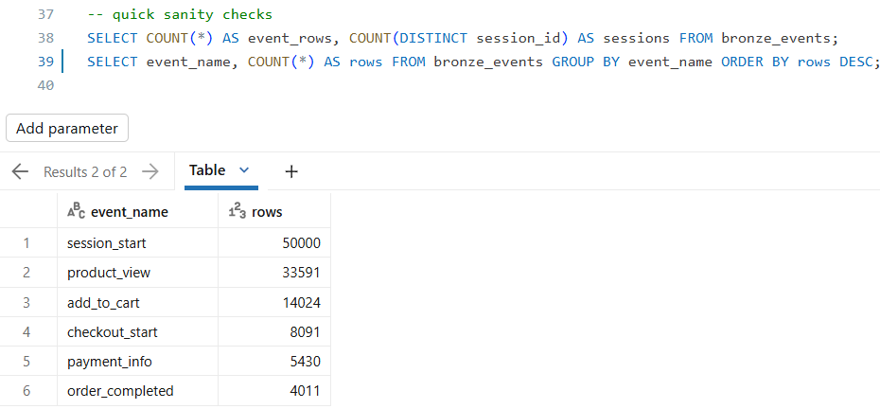Select the checkout_start cell

[x=137, y=332]
